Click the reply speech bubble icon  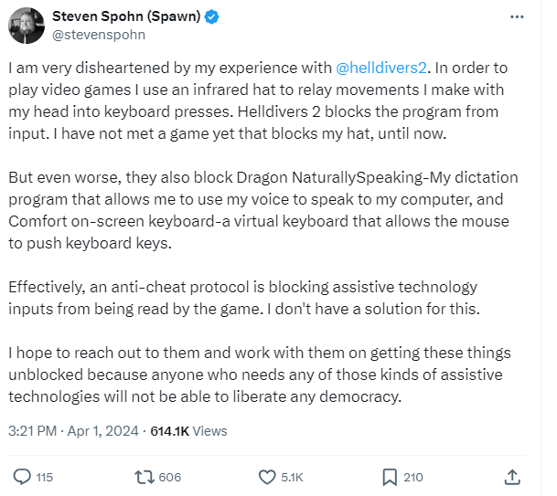pyautogui.click(x=21, y=477)
